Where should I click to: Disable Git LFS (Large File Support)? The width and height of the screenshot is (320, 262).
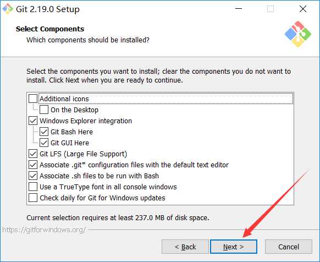click(x=33, y=154)
